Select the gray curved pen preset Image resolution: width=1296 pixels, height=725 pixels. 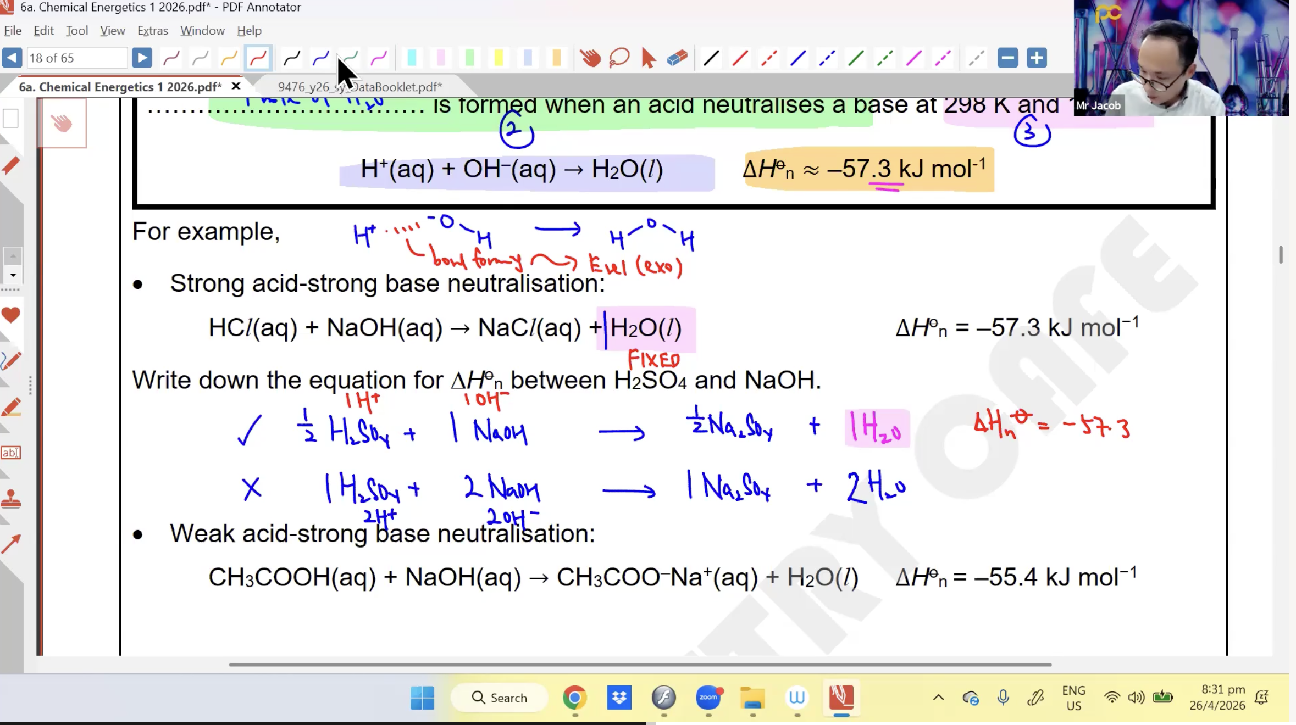pos(200,58)
